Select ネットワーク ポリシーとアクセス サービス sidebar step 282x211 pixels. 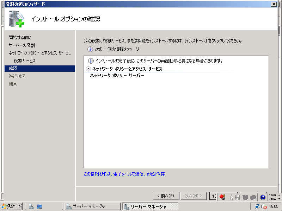pyautogui.click(x=39, y=53)
